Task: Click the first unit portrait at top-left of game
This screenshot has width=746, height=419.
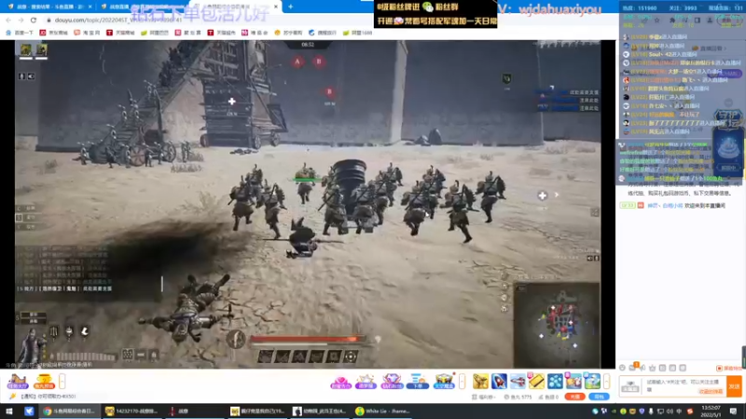Action: [x=26, y=49]
